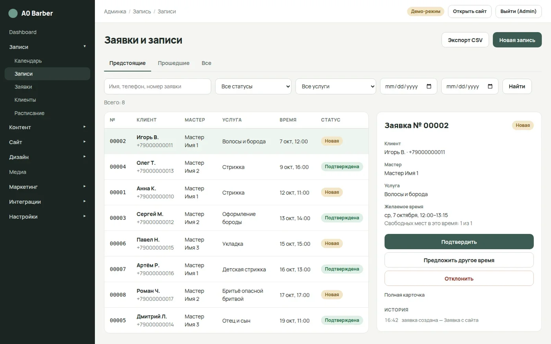
Task: Open Календарь in the sidebar
Action: click(47, 61)
